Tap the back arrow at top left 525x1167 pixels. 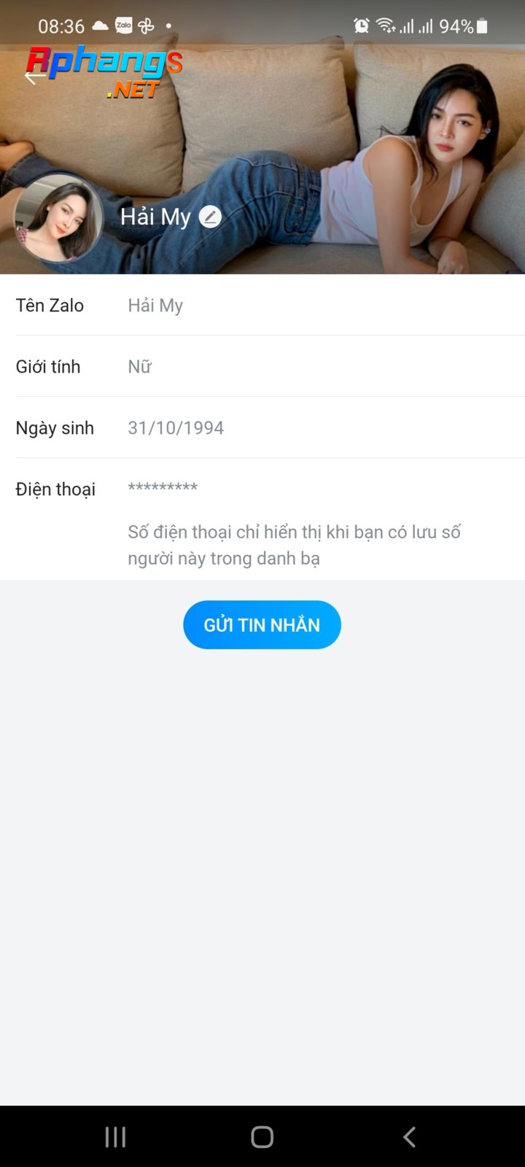(34, 76)
